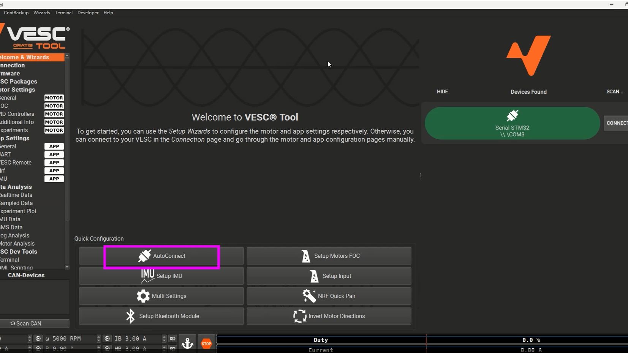
Task: Run the 5000 RPM play button
Action: coord(38,339)
